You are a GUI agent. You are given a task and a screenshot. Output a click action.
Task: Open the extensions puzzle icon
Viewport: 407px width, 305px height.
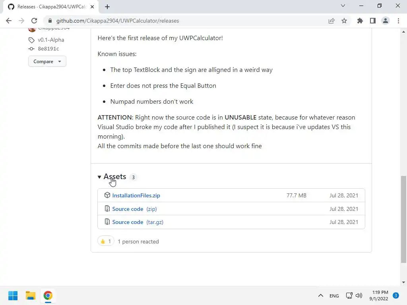tap(360, 21)
